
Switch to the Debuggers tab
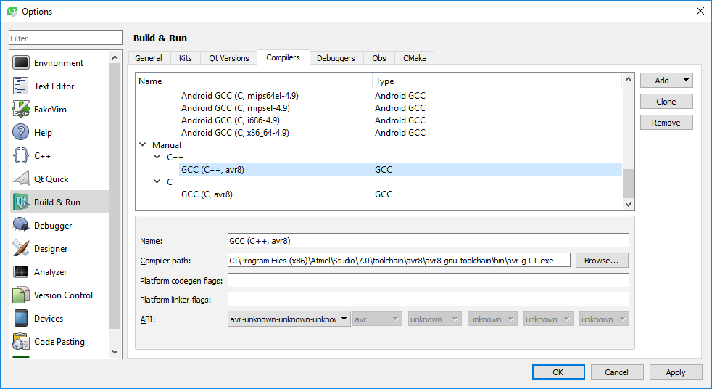click(336, 58)
